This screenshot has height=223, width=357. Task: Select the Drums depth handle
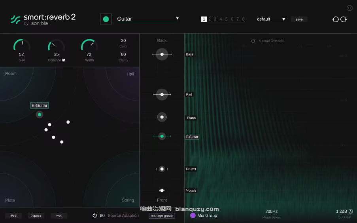coord(162,169)
